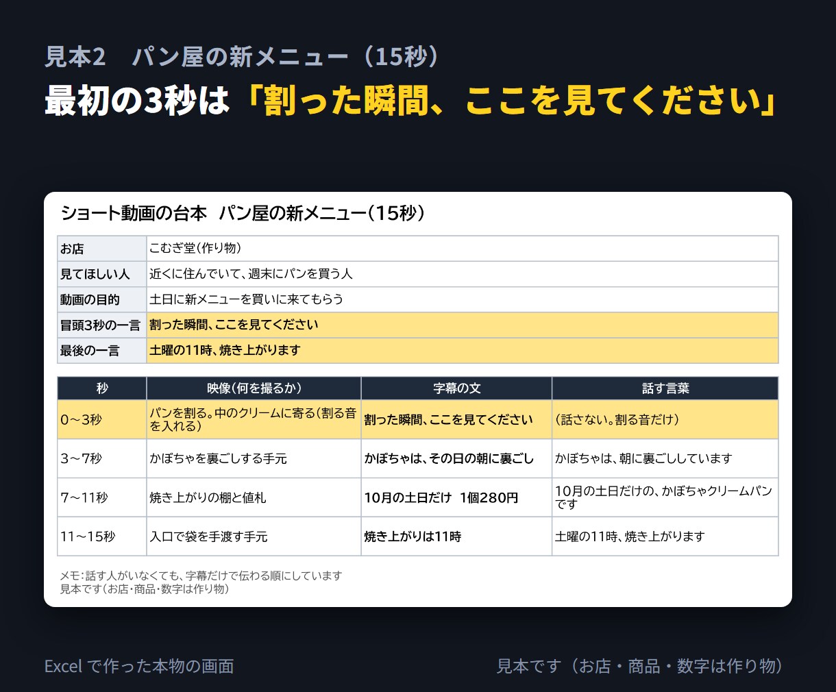Select the '3〜7秒' time cell
This screenshot has height=692, width=836.
tap(102, 459)
